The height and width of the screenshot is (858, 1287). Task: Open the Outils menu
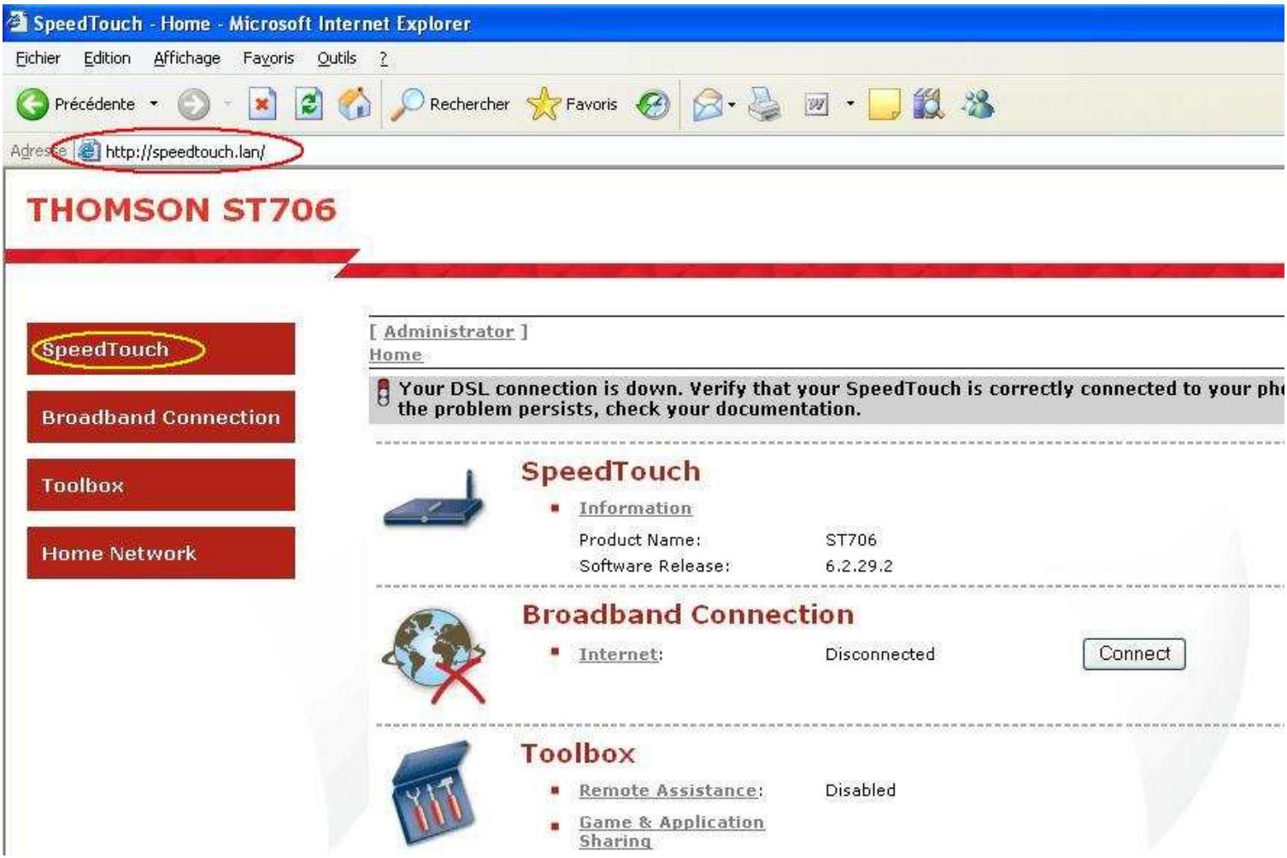(337, 58)
